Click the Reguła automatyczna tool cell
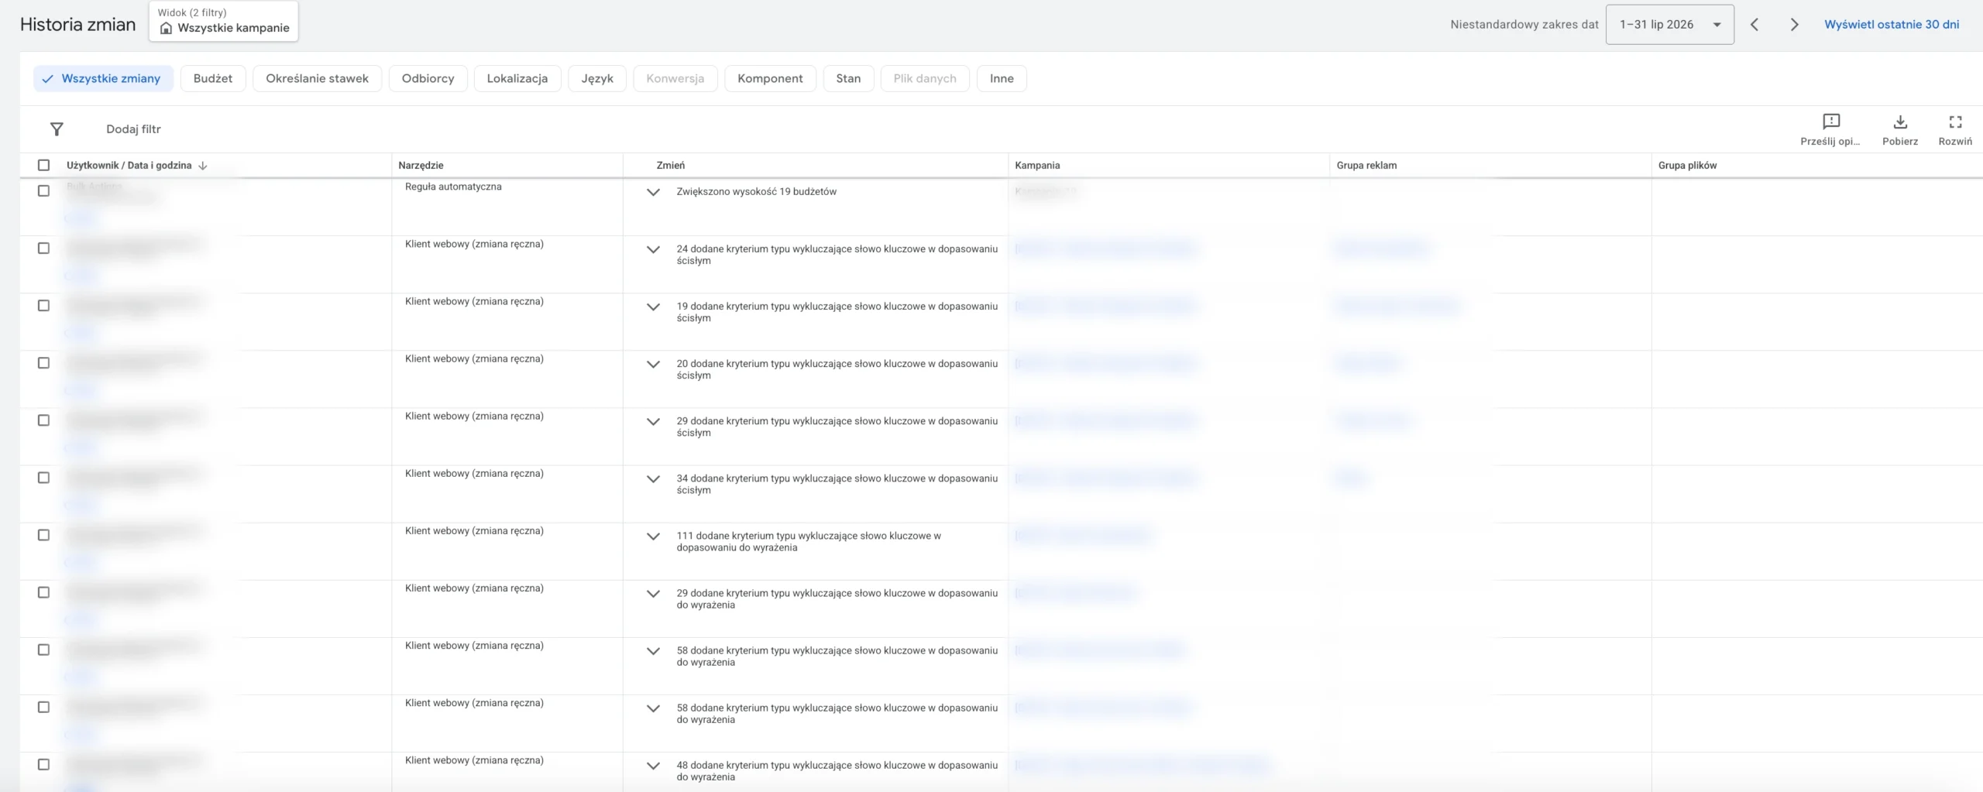 [453, 187]
